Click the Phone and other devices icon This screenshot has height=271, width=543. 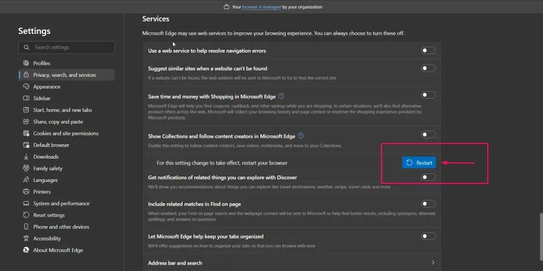point(26,226)
